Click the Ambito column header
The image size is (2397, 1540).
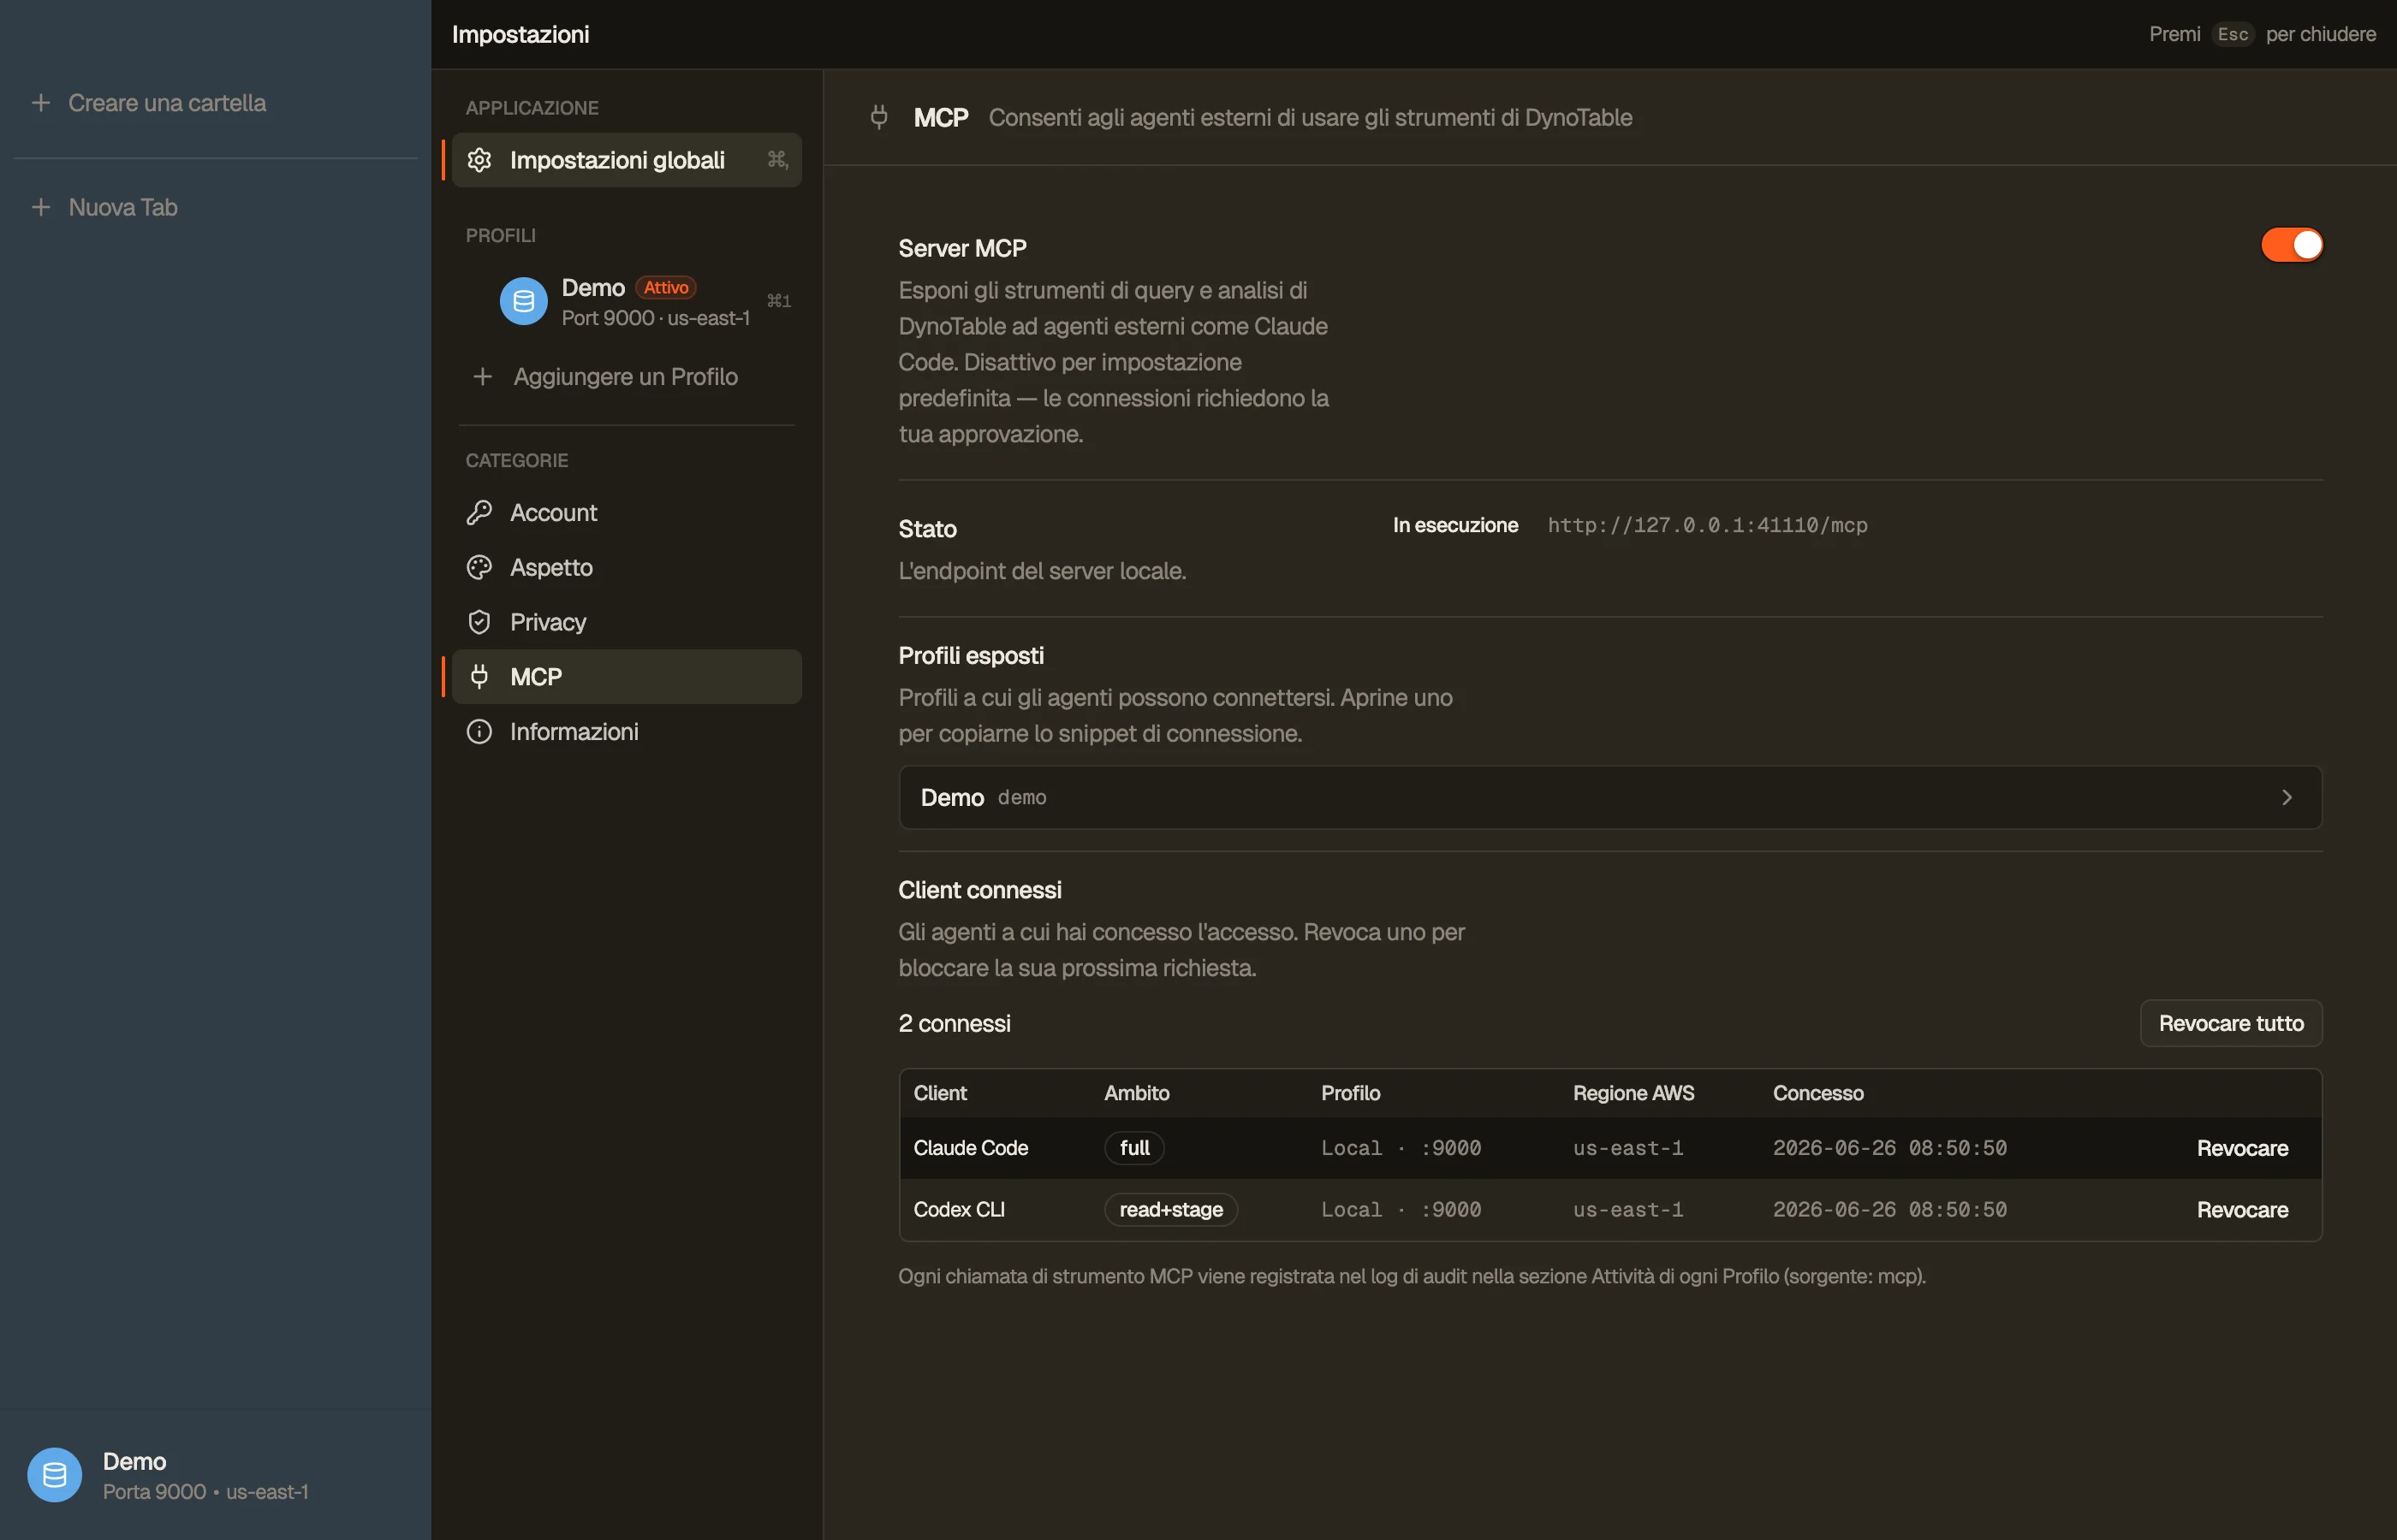click(1137, 1093)
